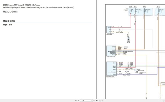This screenshot has height=102, width=165.
Task: Click the 2021 Porsche 911 Targa 4S title
Action: 21,5
